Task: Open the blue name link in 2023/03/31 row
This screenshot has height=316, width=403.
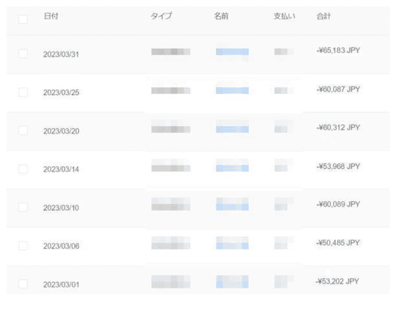Action: click(x=232, y=52)
